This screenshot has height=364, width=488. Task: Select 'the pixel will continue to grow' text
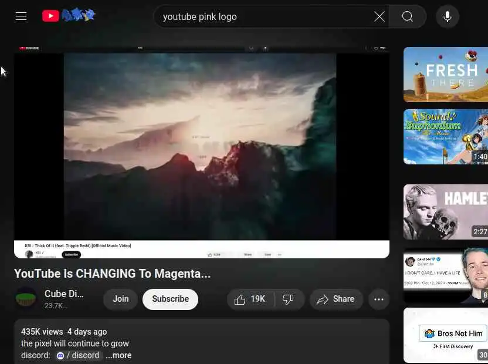click(74, 343)
